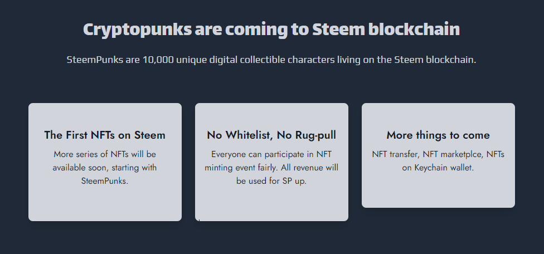The image size is (544, 254).
Task: Click the Cryptopunks are coming to Steem headline
Action: (x=271, y=30)
